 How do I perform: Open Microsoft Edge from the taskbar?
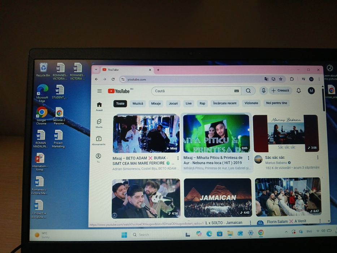point(209,233)
